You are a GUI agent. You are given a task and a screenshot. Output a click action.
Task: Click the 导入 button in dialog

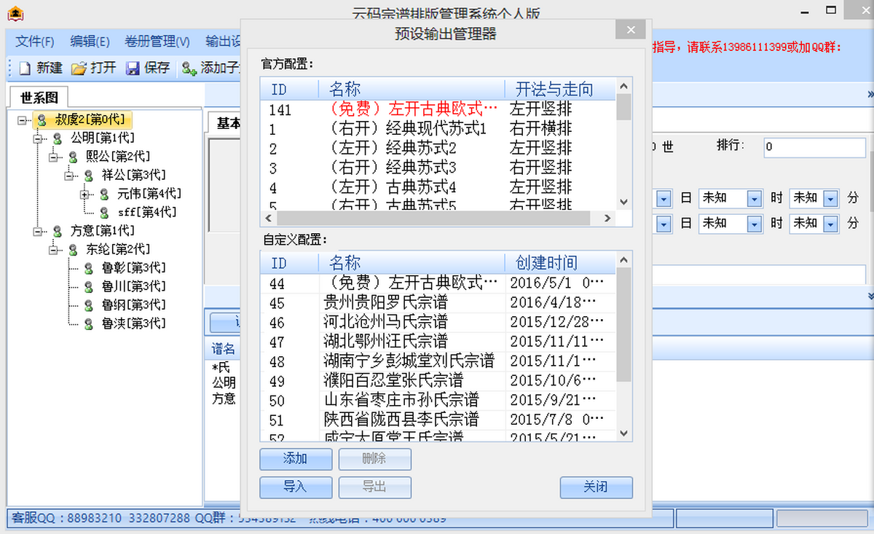click(x=296, y=487)
